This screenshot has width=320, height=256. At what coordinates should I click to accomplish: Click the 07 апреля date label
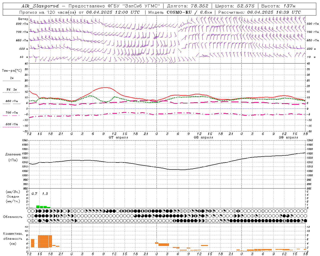(118, 137)
